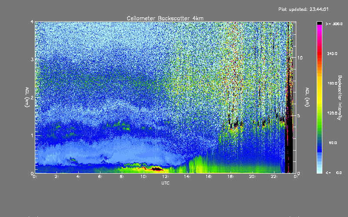Click the "18:" UTC tick label
This screenshot has height=217, width=348.
(x=231, y=177)
